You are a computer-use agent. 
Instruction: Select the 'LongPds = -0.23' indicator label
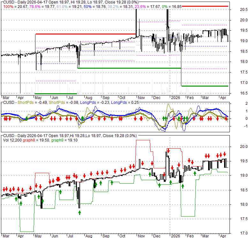pos(94,103)
